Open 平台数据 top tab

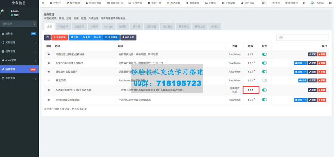click(135, 3)
